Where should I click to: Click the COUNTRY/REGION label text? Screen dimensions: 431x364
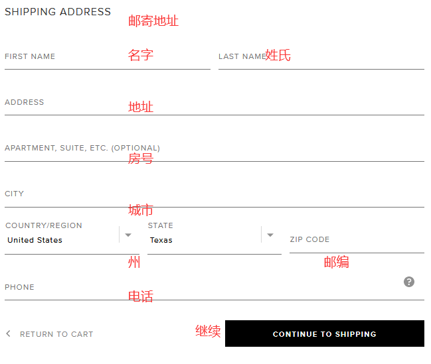point(44,225)
